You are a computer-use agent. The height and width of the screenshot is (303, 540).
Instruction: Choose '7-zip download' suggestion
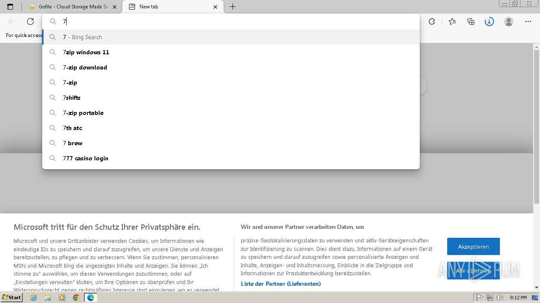231,67
